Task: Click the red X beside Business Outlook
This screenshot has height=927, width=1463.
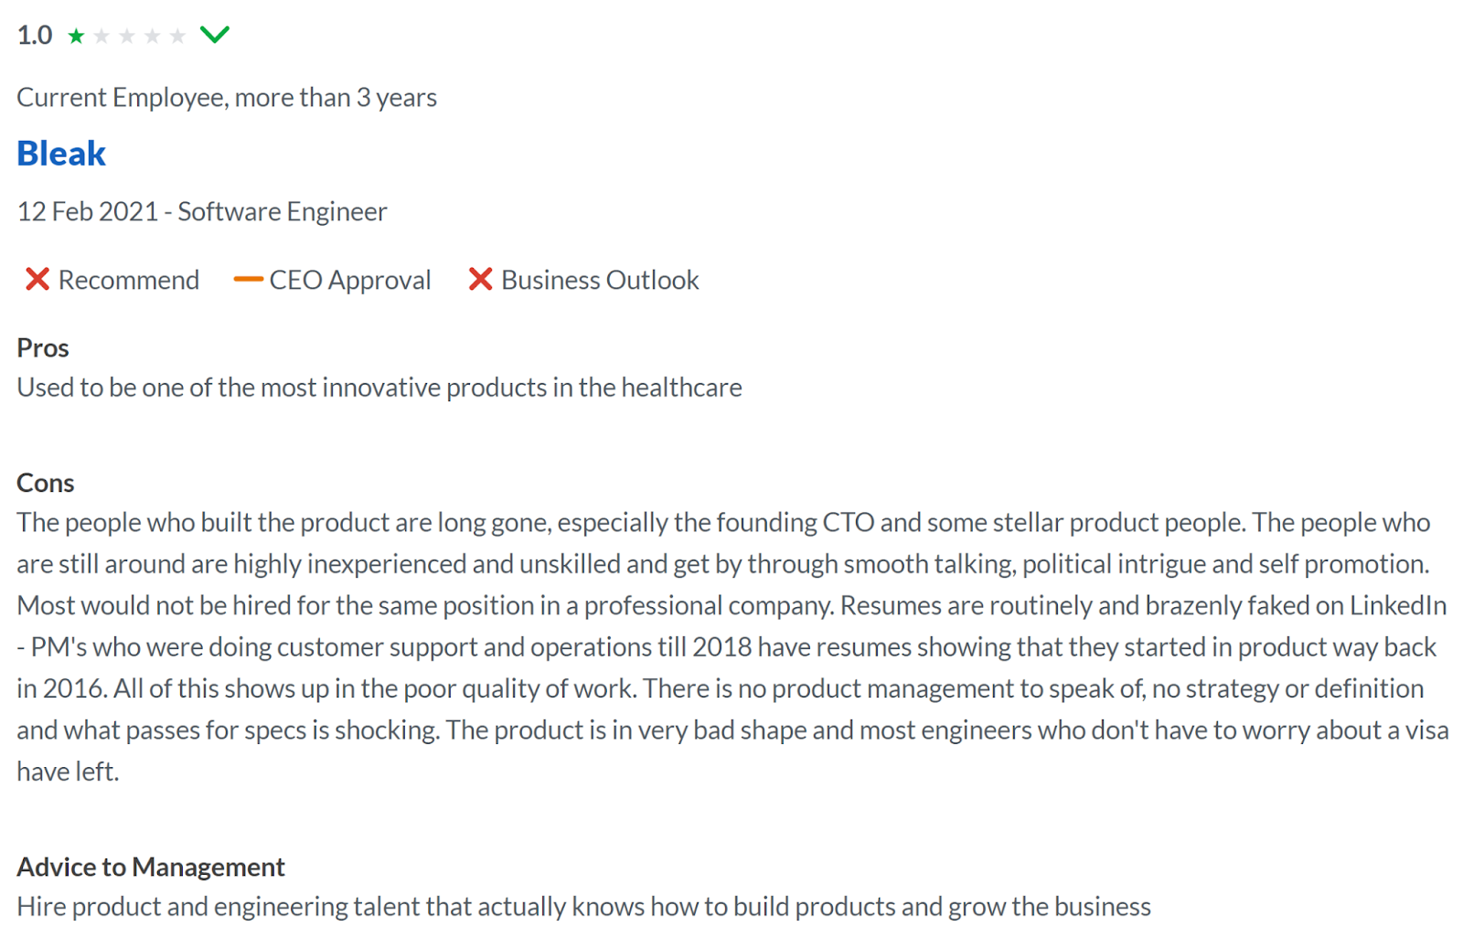Action: pos(480,279)
